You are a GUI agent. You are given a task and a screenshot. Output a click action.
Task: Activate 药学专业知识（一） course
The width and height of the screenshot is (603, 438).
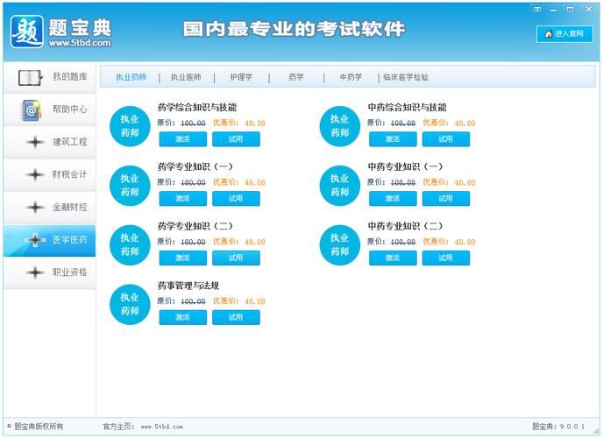pos(182,199)
